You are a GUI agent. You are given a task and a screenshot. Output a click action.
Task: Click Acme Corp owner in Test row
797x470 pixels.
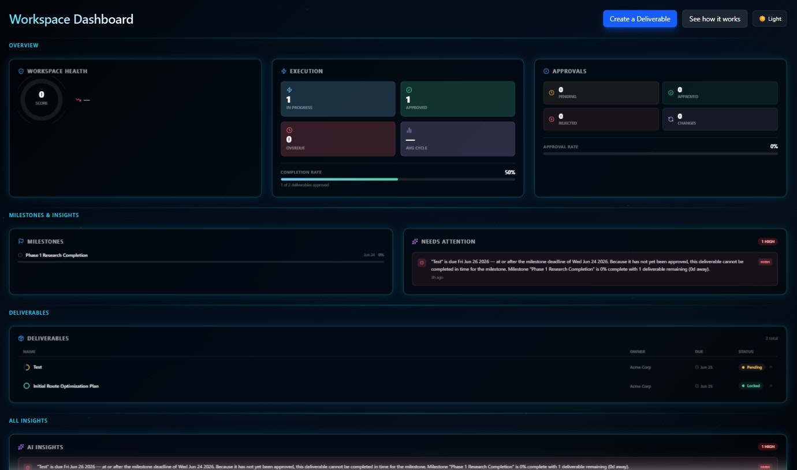640,367
